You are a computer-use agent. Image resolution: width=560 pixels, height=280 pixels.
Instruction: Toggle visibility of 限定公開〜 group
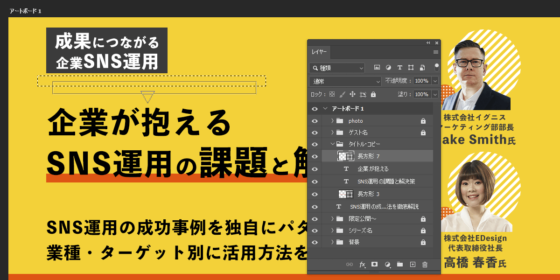point(315,218)
